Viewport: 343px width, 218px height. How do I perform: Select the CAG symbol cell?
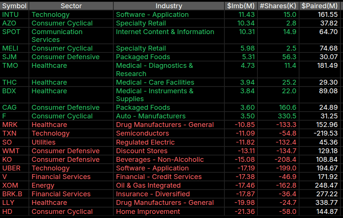click(x=14, y=108)
